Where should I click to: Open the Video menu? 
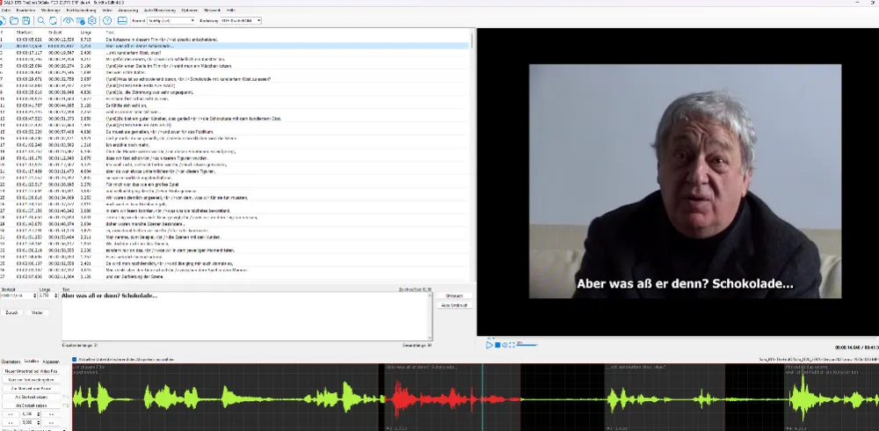pos(107,11)
